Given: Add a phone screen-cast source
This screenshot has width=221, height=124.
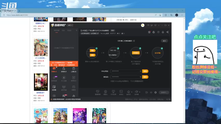Looking at the screenshot, I should (113, 93).
